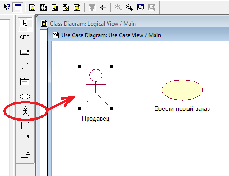Activate the context help pointer tool
The width and height of the screenshot is (229, 176).
click(x=7, y=7)
